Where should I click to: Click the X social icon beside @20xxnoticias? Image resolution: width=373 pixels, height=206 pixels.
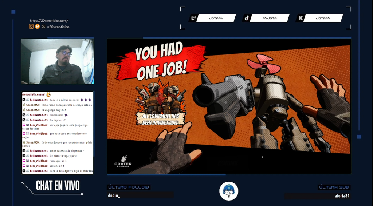tap(43, 27)
